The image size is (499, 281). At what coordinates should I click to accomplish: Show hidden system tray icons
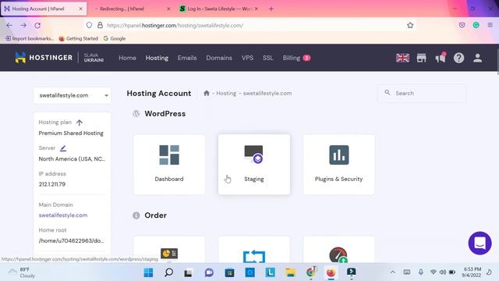(x=393, y=272)
